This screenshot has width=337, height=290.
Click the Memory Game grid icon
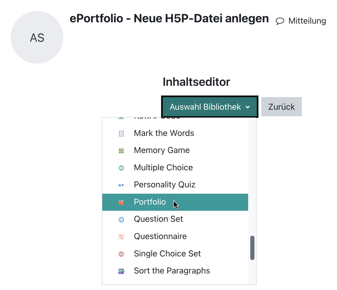pos(121,151)
